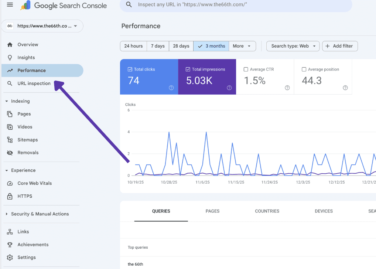Viewport: 376px width, 269px height.
Task: Click the Add filter button
Action: pos(340,46)
